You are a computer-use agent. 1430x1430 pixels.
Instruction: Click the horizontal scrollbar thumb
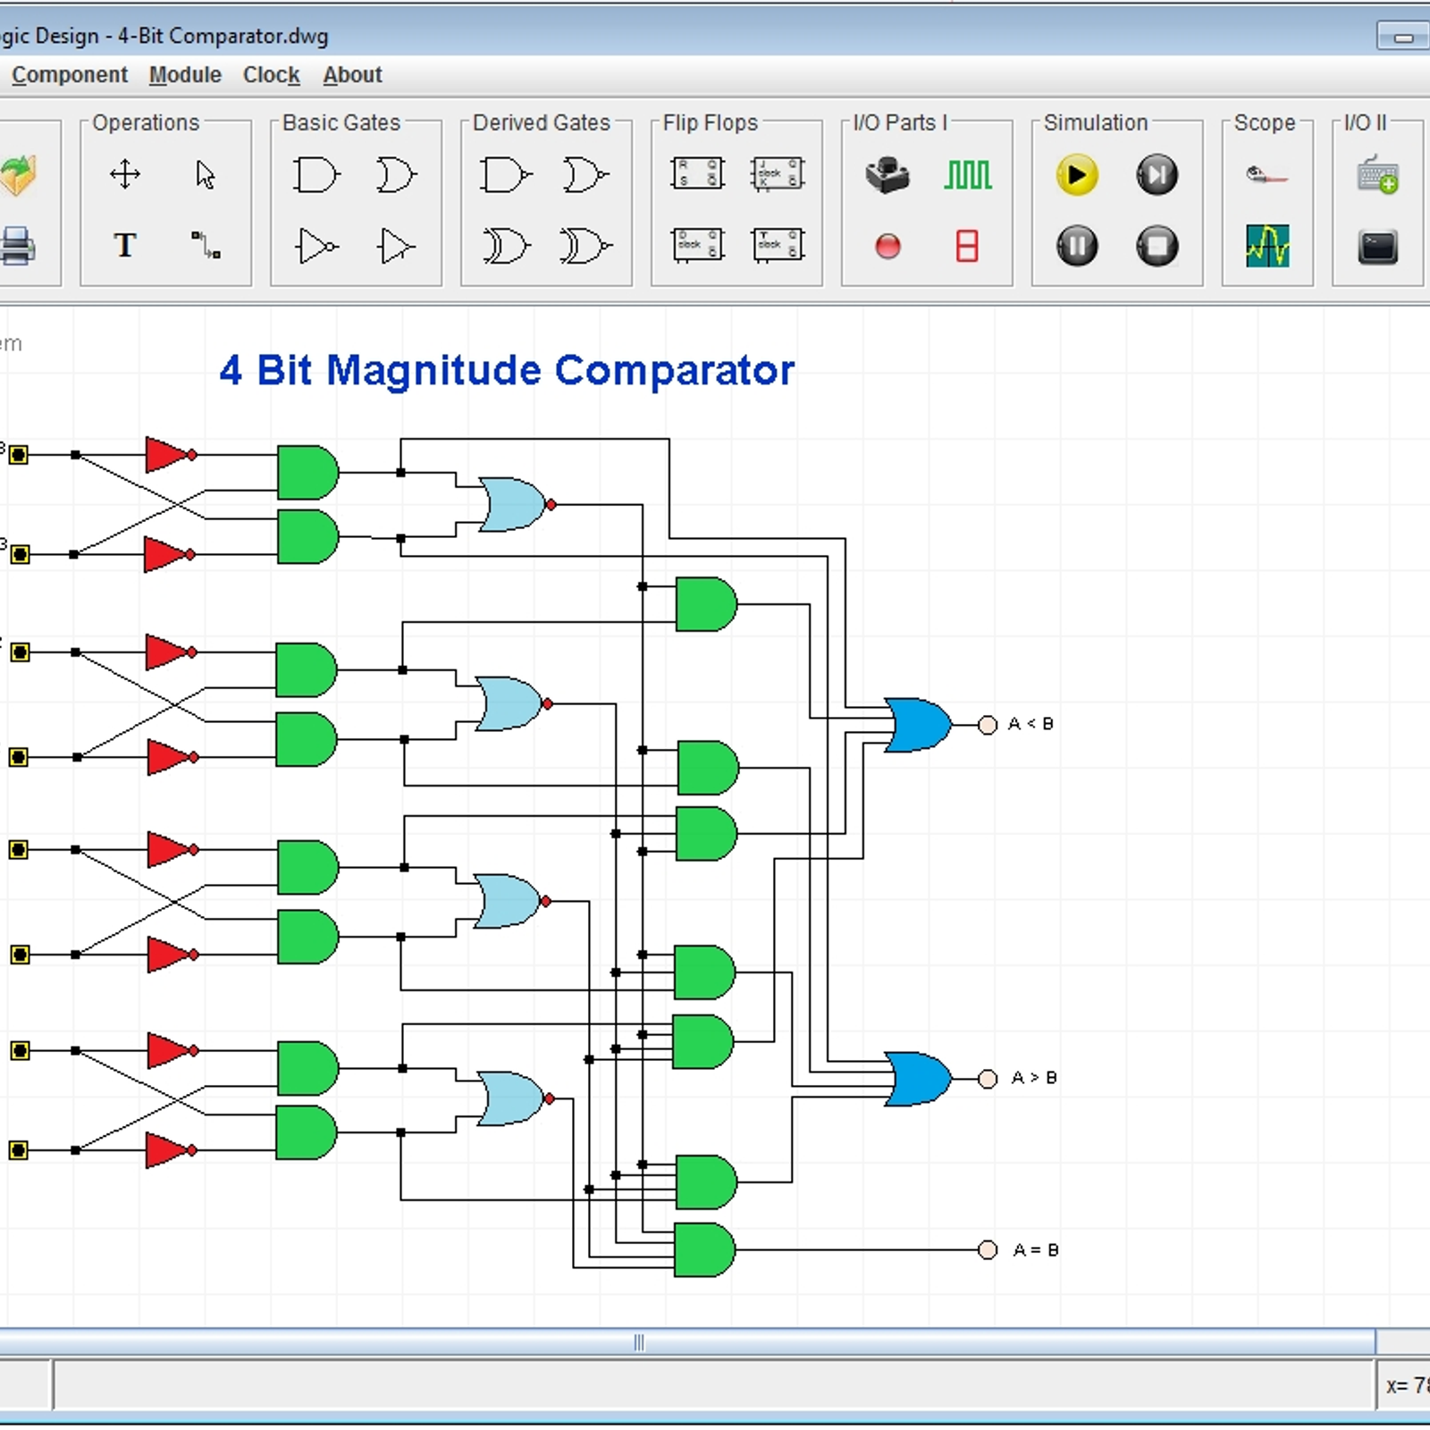pos(686,1342)
